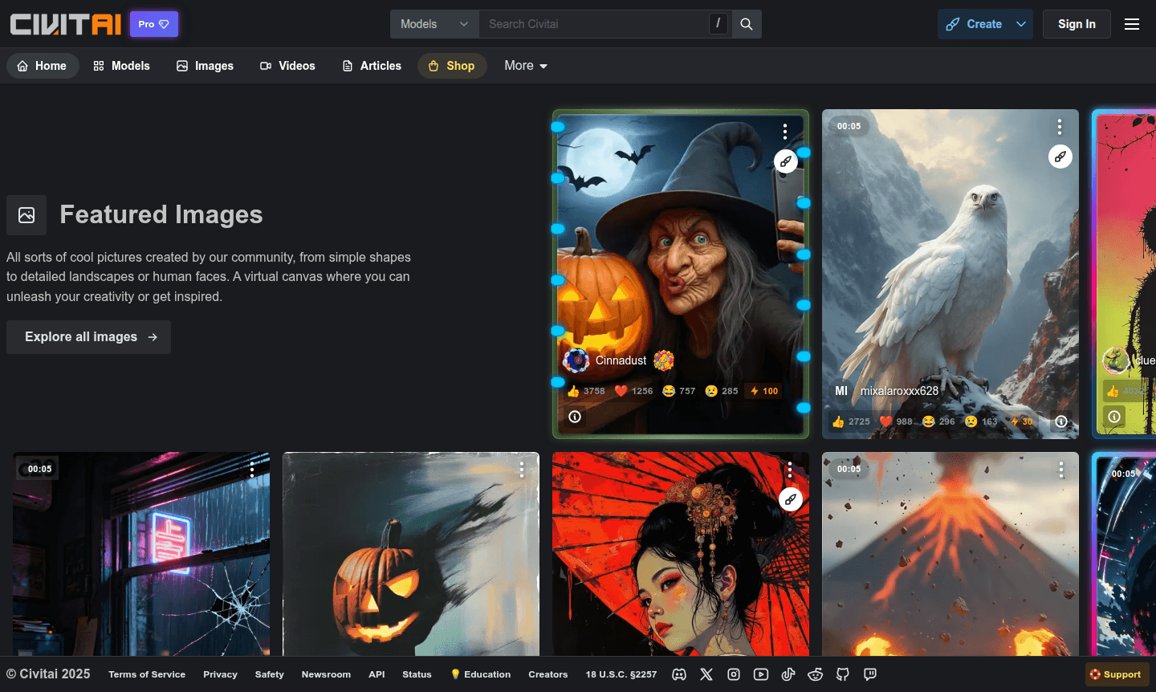Open the Shop page
The width and height of the screenshot is (1156, 692).
coord(452,66)
